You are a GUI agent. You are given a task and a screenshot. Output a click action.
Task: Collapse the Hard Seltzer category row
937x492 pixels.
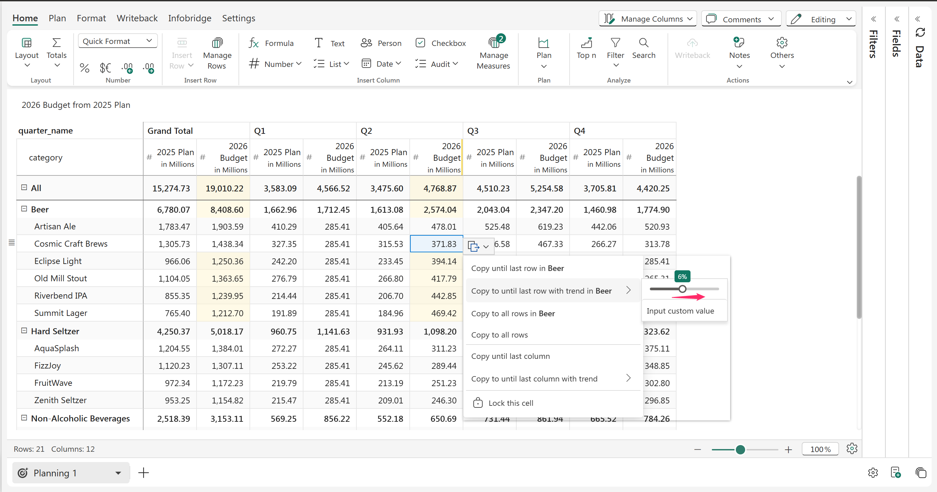coord(24,331)
